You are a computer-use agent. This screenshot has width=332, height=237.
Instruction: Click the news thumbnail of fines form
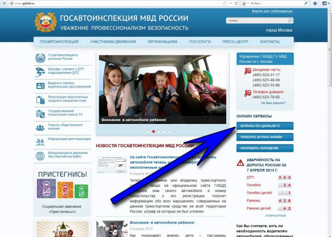[111, 164]
